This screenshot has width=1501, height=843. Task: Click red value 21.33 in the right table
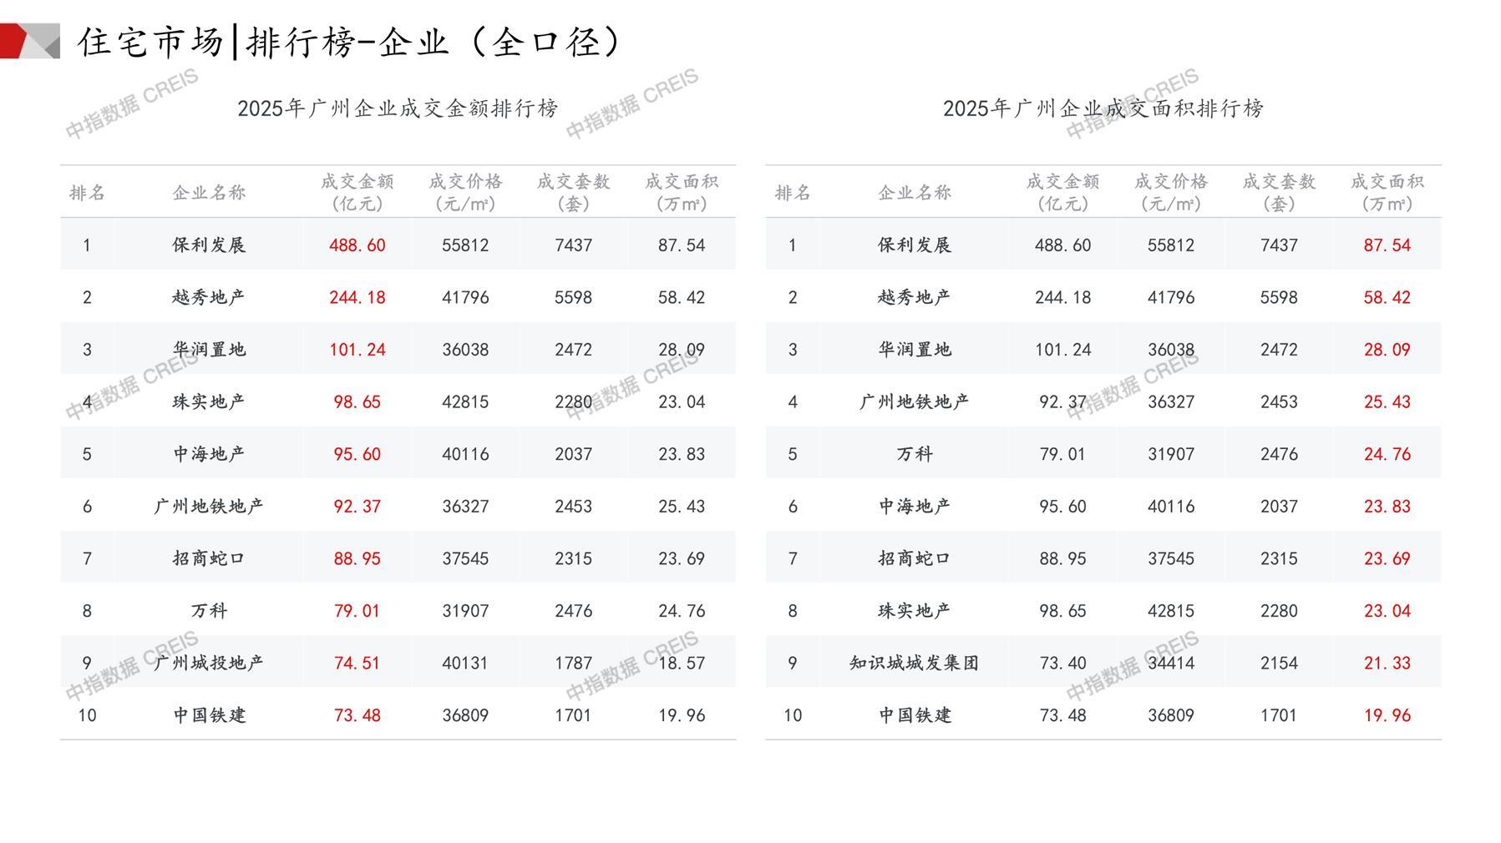point(1387,663)
